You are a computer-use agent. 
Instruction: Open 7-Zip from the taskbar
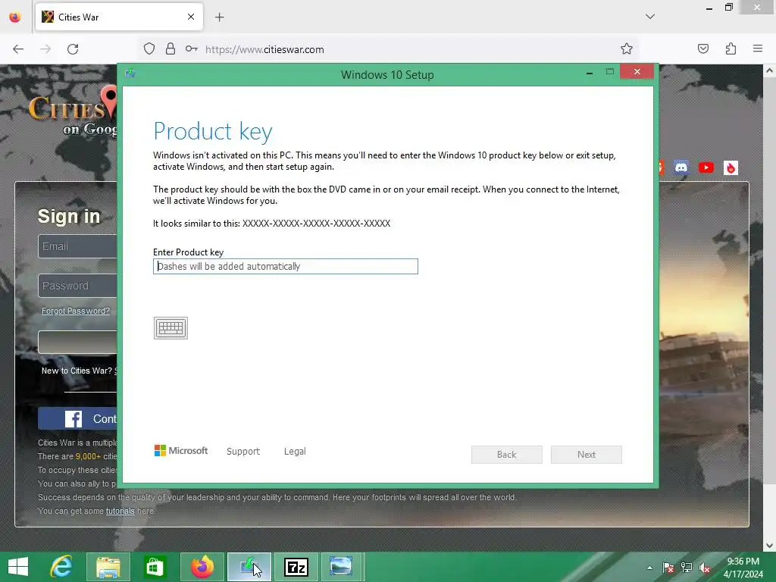(296, 567)
